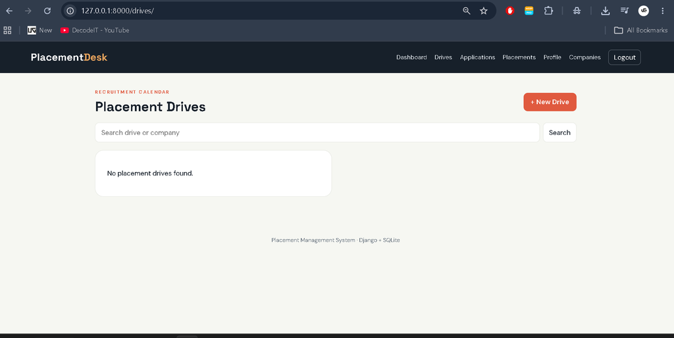Click the zoom magnifier icon in address bar
This screenshot has height=338, width=674.
pyautogui.click(x=467, y=11)
